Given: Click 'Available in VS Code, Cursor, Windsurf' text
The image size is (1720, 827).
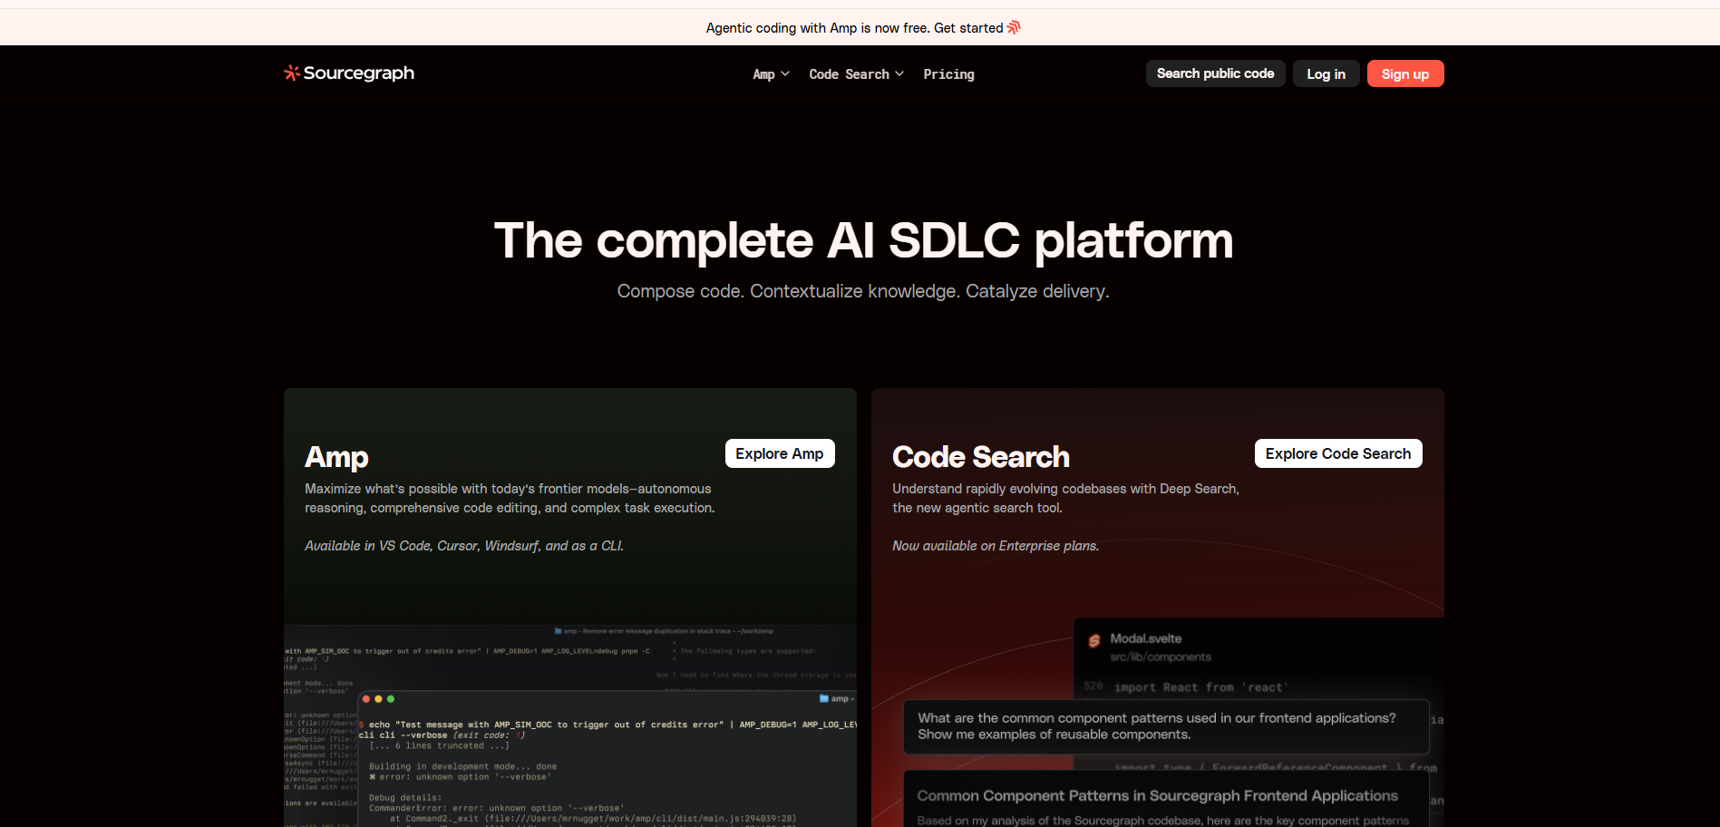Looking at the screenshot, I should [x=464, y=546].
